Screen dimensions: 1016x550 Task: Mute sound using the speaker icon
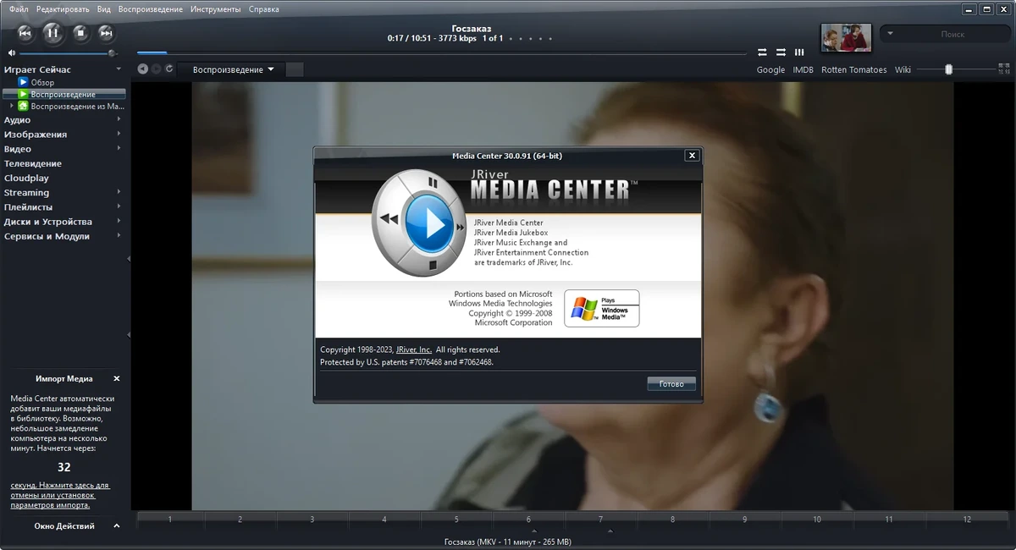coord(12,52)
